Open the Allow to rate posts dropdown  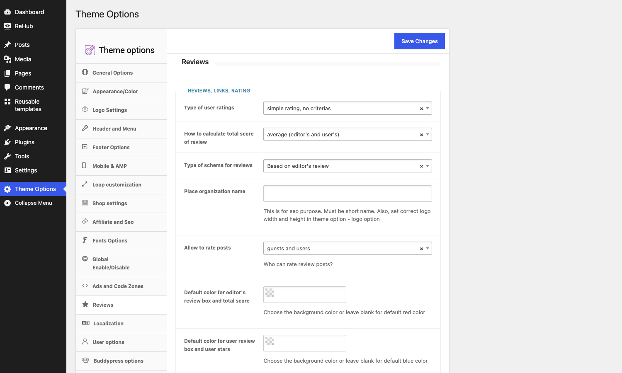(347, 248)
